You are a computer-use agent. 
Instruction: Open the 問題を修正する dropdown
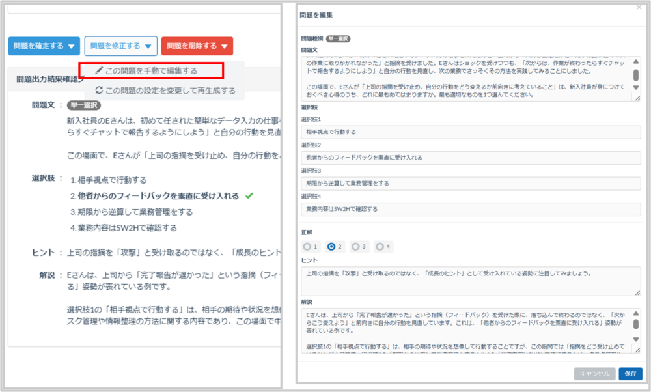(x=120, y=46)
